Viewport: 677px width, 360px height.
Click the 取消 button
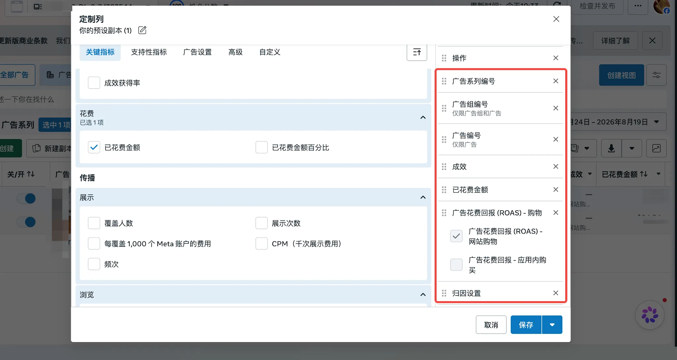point(491,325)
